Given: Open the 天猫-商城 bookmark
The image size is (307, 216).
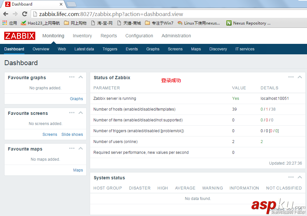Looking at the screenshot, I should [x=129, y=23].
